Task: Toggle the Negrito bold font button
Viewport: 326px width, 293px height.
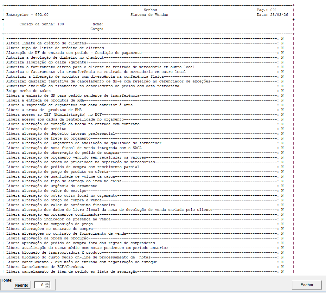Action: click(x=22, y=285)
